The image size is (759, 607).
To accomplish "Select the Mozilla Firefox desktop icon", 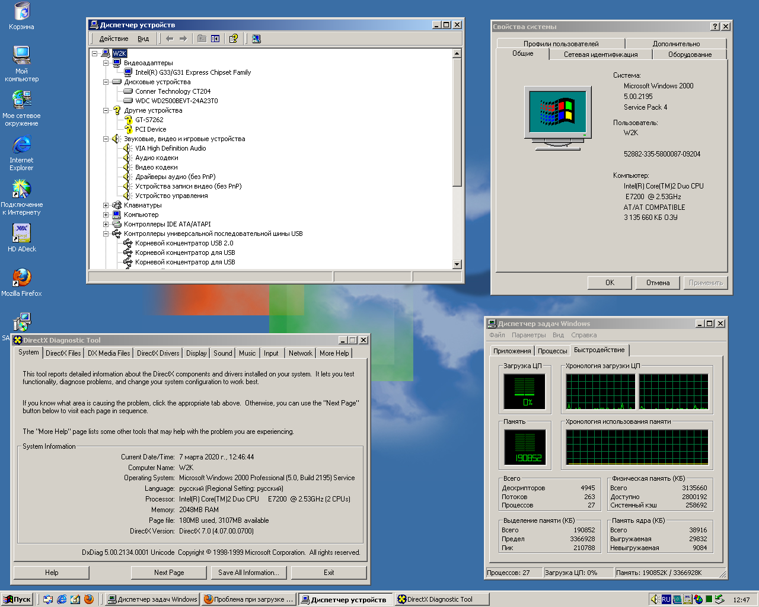I will pos(21,282).
